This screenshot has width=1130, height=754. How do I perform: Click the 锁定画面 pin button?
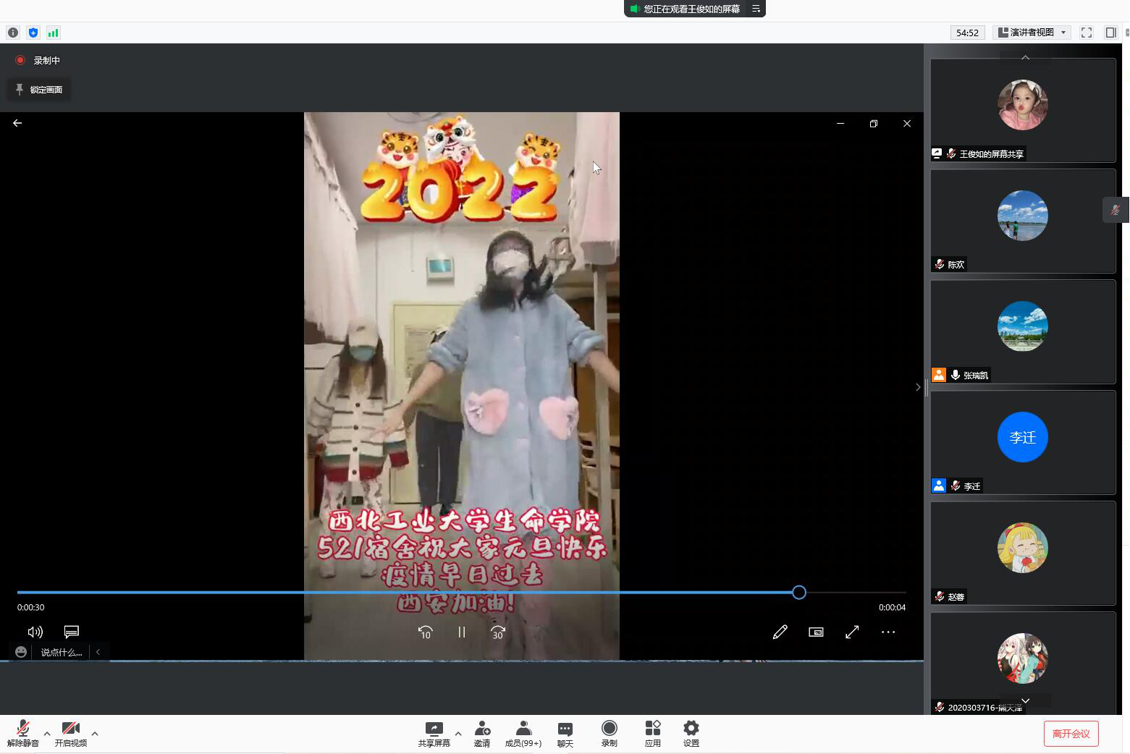39,90
